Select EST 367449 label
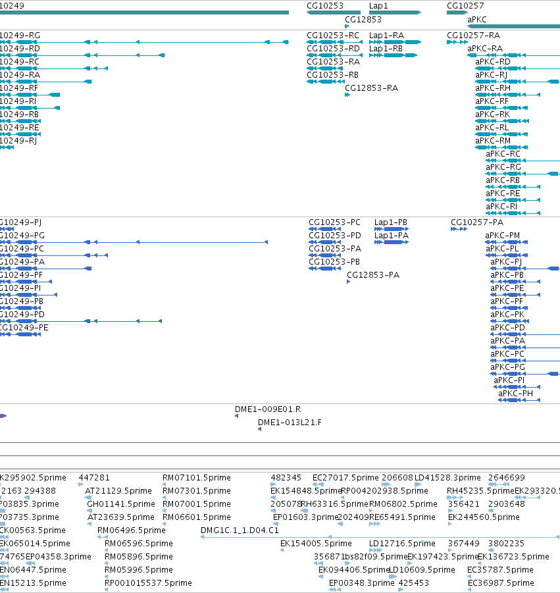560x593 pixels. pyautogui.click(x=463, y=544)
